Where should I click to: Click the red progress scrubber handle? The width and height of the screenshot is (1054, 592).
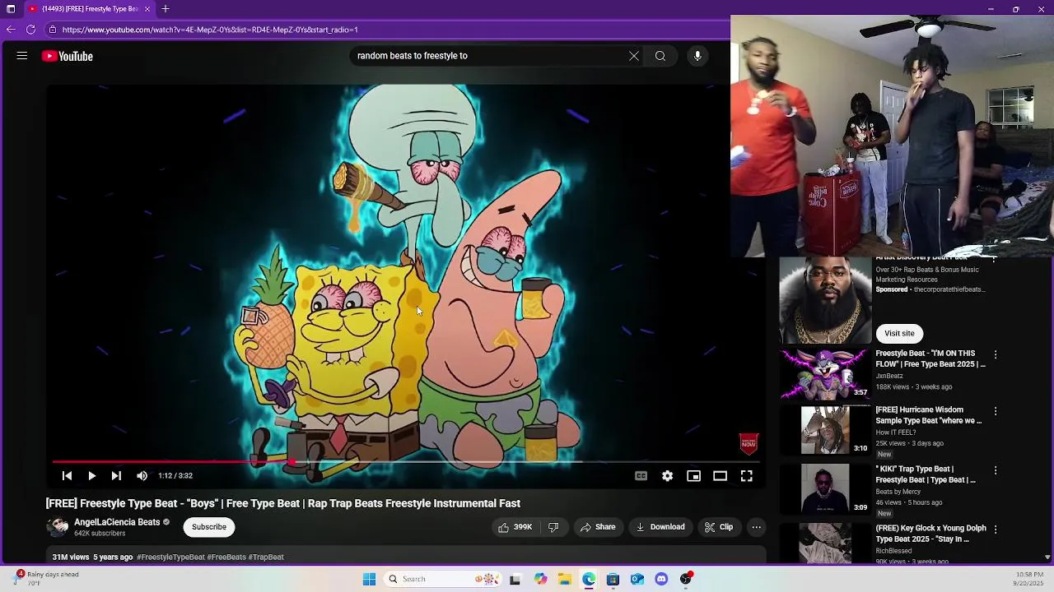291,462
